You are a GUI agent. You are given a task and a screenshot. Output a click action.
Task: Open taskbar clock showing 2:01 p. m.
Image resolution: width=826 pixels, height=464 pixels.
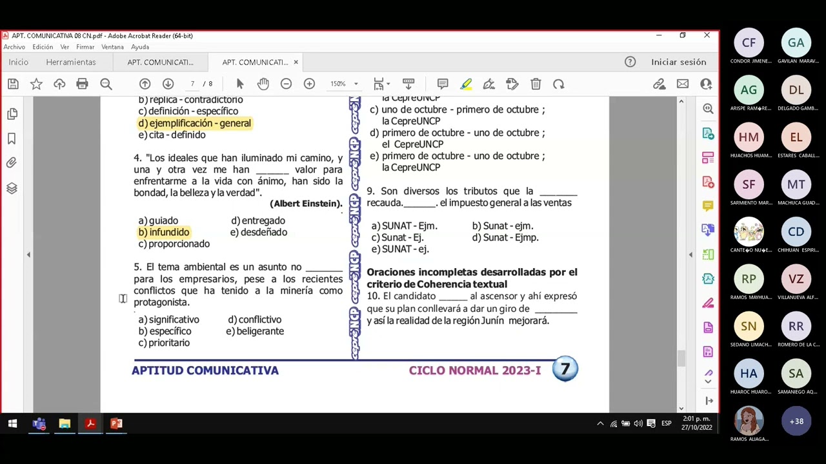coord(697,423)
